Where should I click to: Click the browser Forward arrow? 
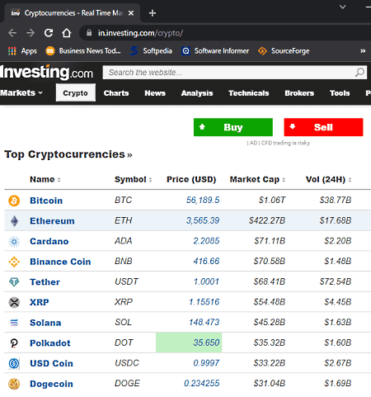coord(31,33)
